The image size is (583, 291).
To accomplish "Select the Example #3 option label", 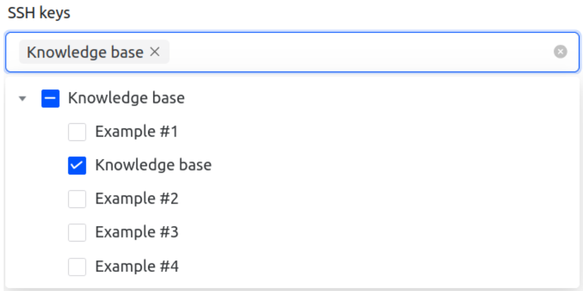I will coord(137,232).
